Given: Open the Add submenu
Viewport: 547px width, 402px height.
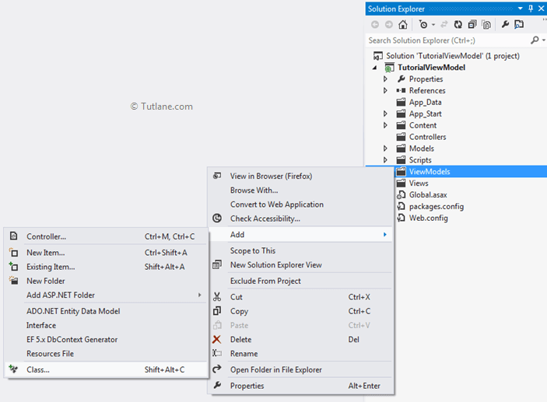Looking at the screenshot, I should (300, 235).
